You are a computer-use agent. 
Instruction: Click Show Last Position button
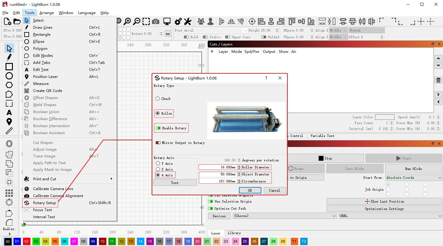(384, 201)
